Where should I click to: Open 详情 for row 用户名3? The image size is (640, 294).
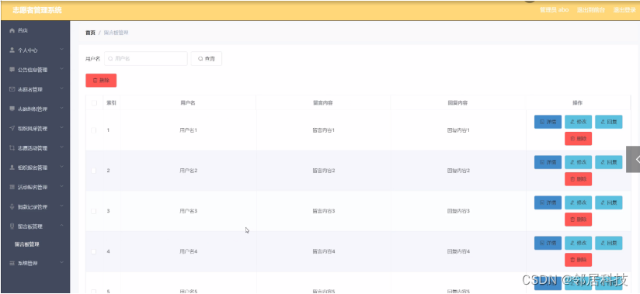point(548,202)
